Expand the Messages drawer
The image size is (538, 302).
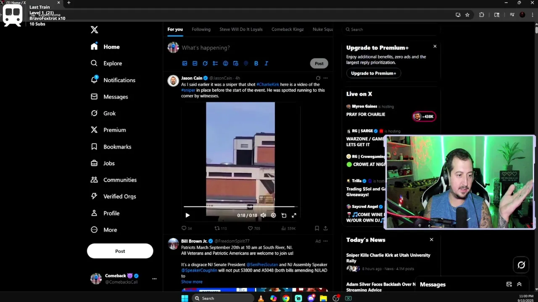click(x=519, y=284)
